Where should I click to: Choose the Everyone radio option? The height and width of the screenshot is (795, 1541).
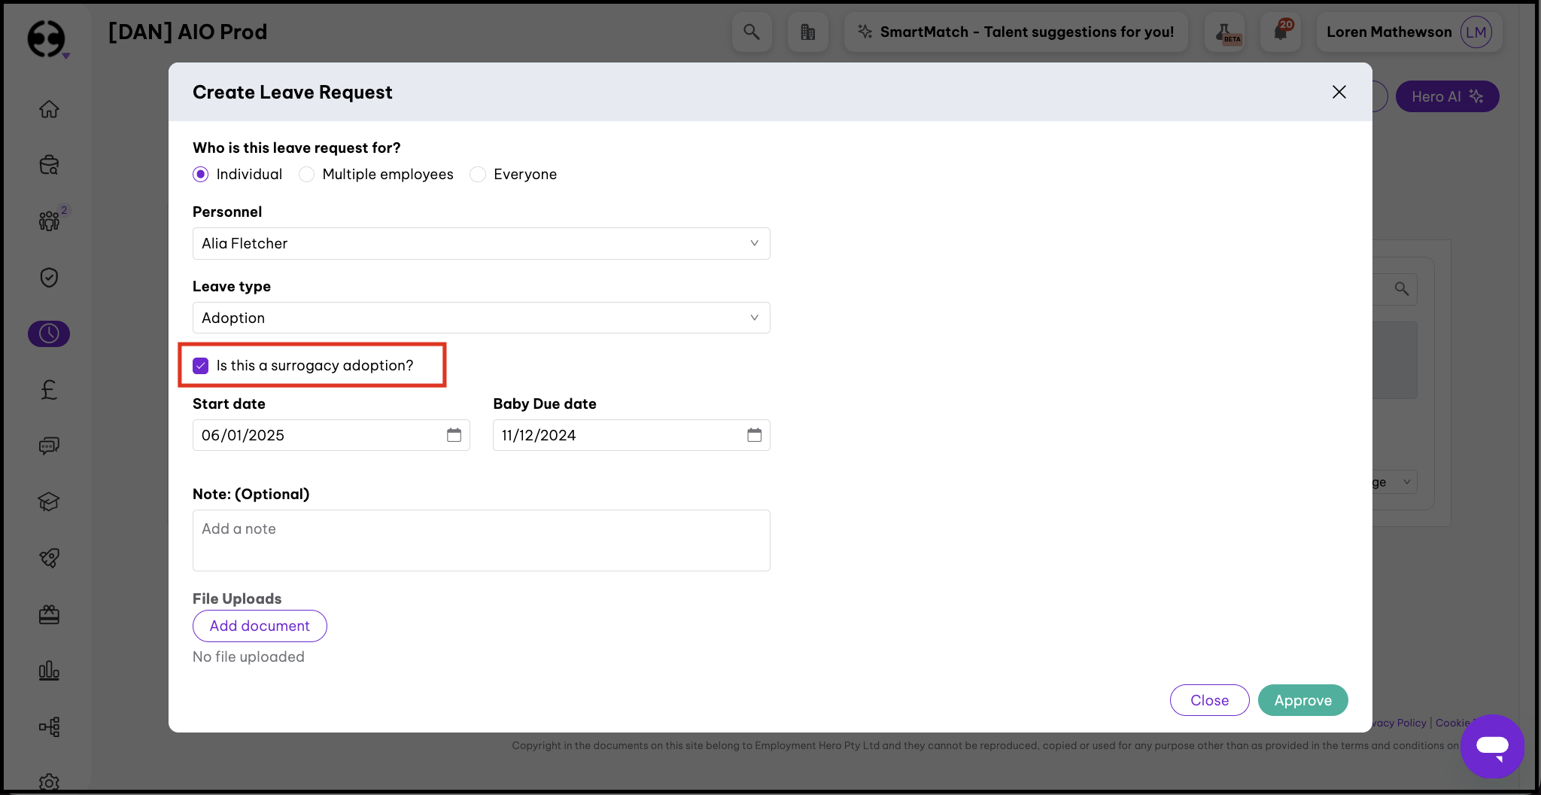coord(478,175)
